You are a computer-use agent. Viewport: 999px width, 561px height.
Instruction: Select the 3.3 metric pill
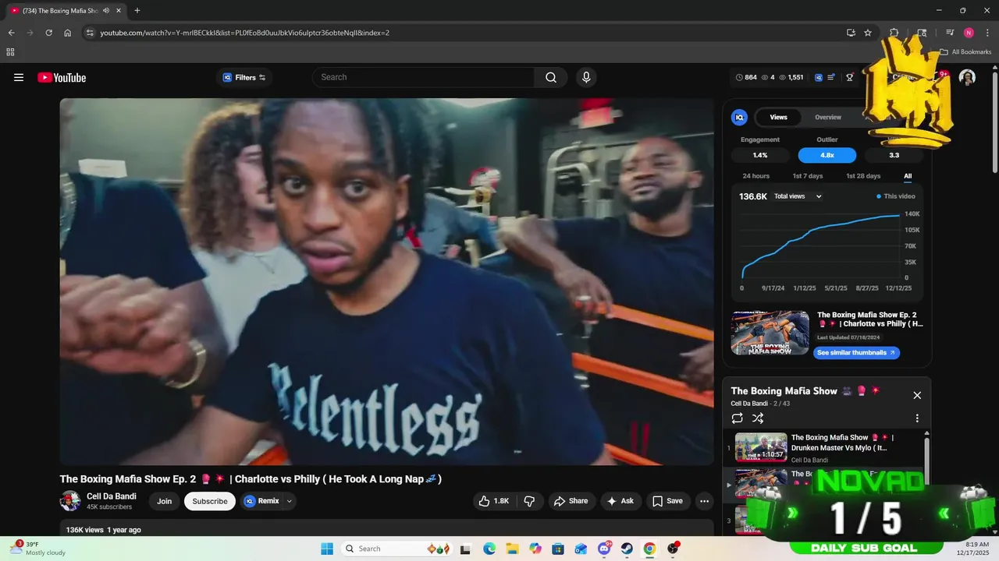[x=894, y=155]
